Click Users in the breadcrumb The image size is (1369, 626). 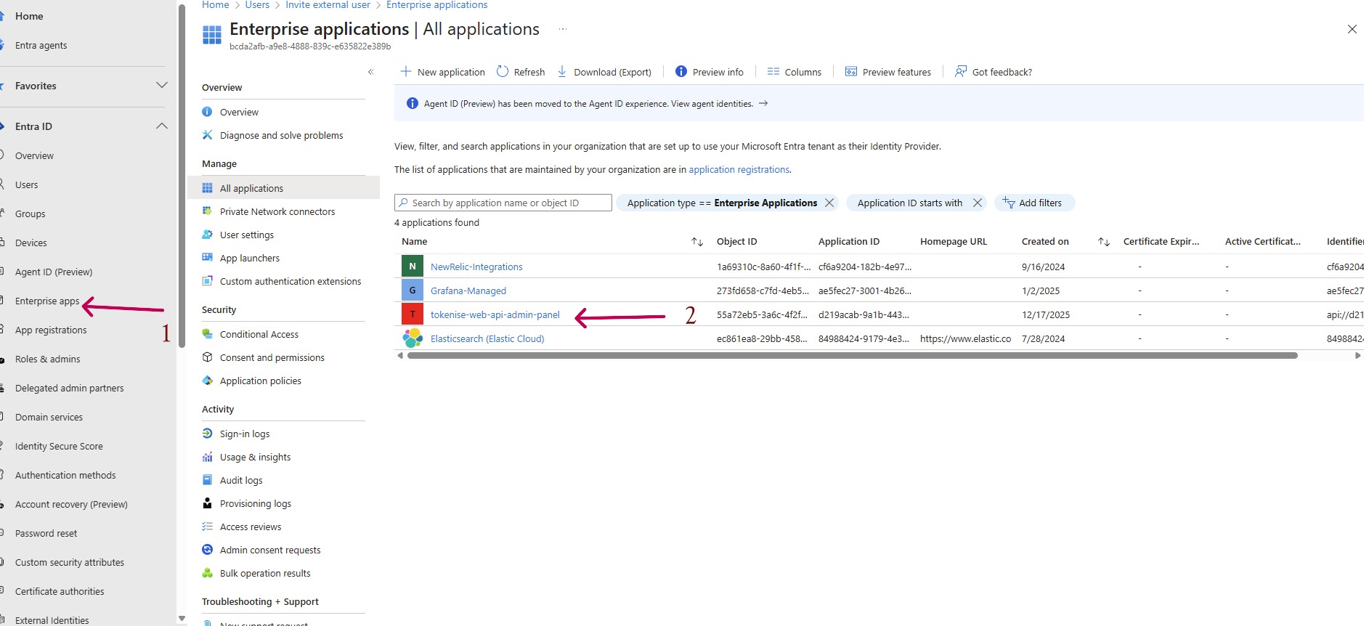tap(257, 5)
